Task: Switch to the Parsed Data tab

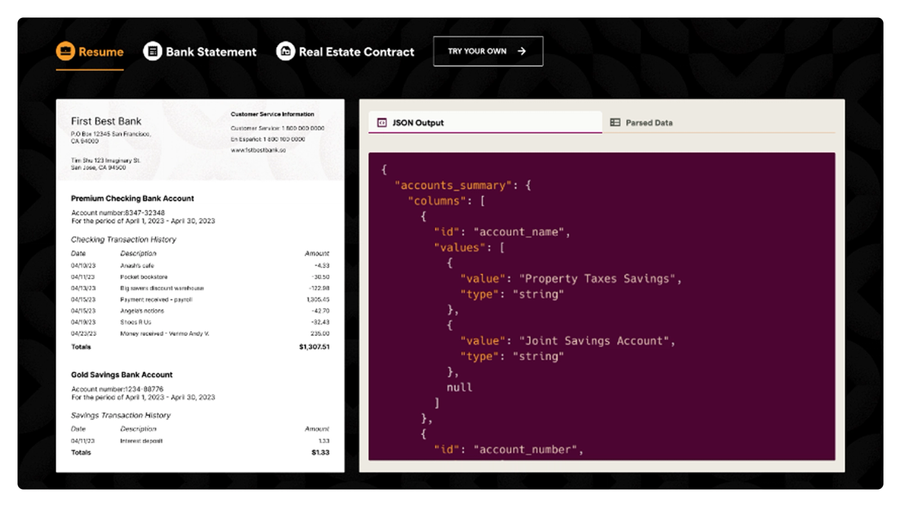Action: pyautogui.click(x=719, y=122)
